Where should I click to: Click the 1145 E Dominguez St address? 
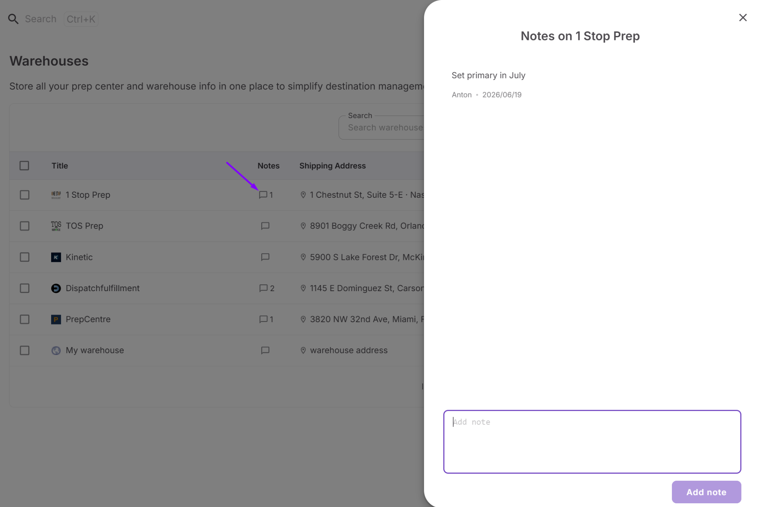367,288
